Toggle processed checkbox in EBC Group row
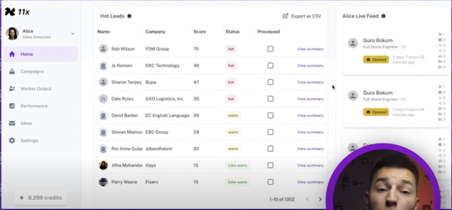Viewport: 452px width, 210px height. [x=270, y=132]
